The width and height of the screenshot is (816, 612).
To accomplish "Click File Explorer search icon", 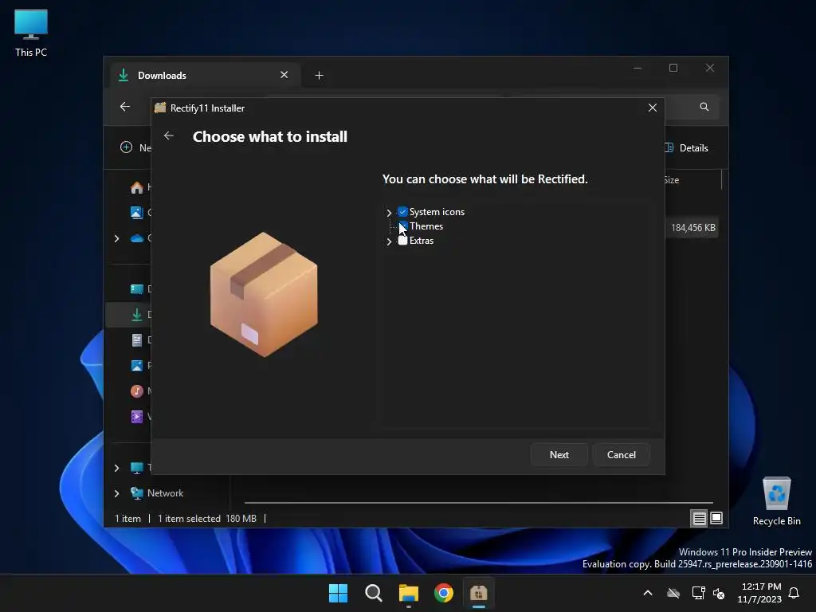I will tap(704, 107).
